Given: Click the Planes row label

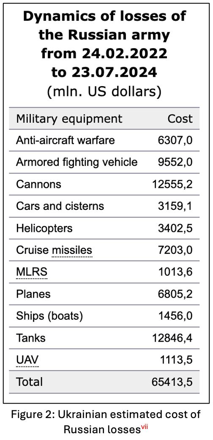Looking at the screenshot, I should pos(33,294).
